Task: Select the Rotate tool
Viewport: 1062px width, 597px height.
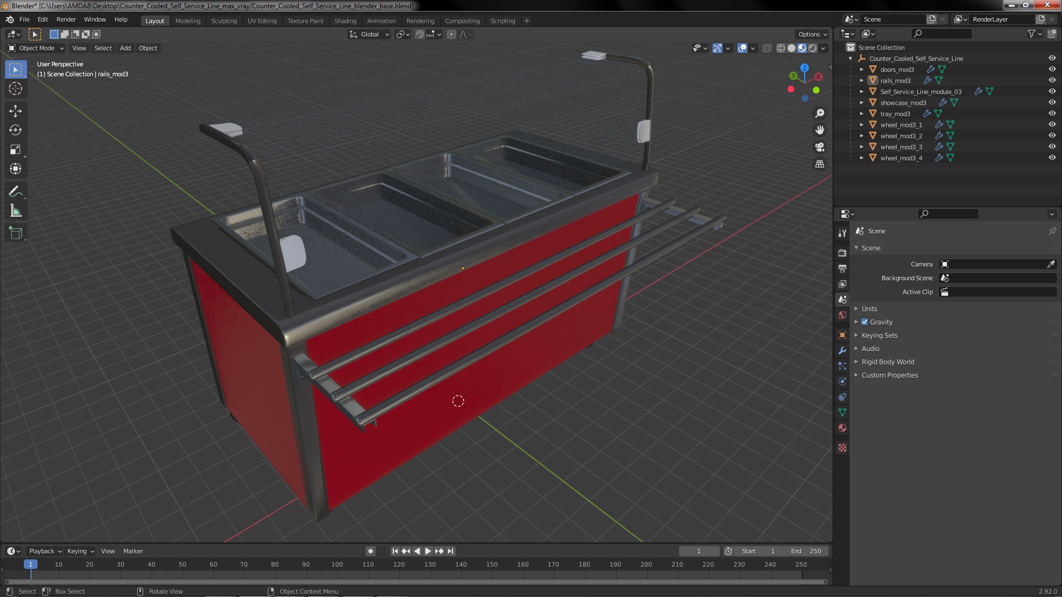Action: pyautogui.click(x=15, y=130)
